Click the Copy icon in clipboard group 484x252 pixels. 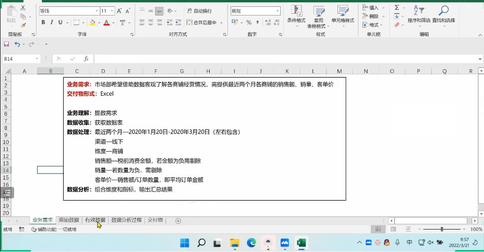click(x=23, y=16)
